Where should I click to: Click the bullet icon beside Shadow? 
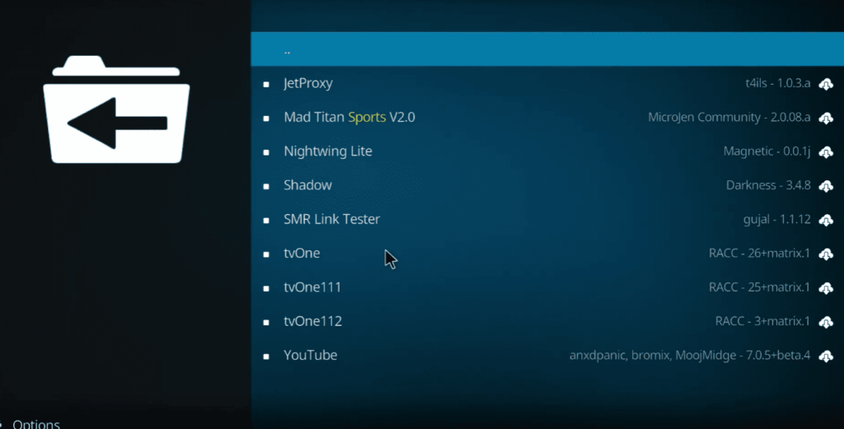(x=266, y=186)
